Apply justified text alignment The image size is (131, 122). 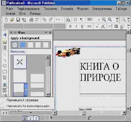(89, 26)
